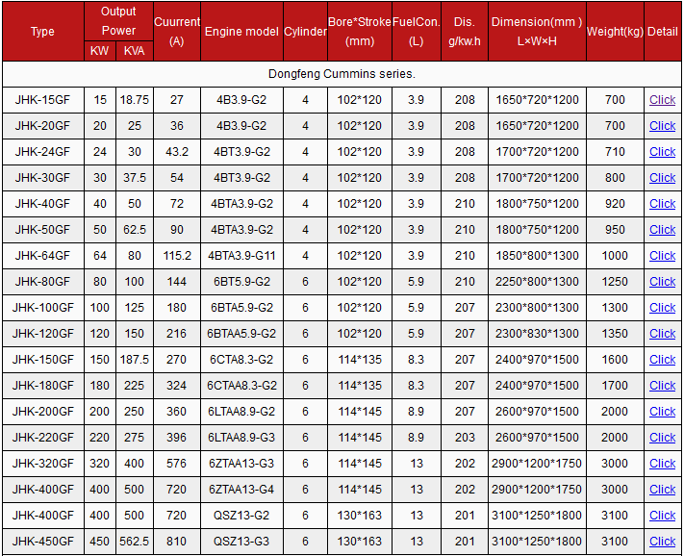Select engine model 6CTAA8.3-G2

pos(241,386)
